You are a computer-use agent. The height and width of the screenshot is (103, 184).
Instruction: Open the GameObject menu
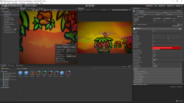[x=15, y=3]
